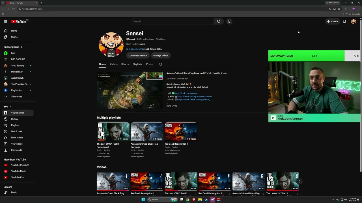Image resolution: width=362 pixels, height=203 pixels.
Task: Search within channel using the tab-bar magnifier
Action: 161,64
